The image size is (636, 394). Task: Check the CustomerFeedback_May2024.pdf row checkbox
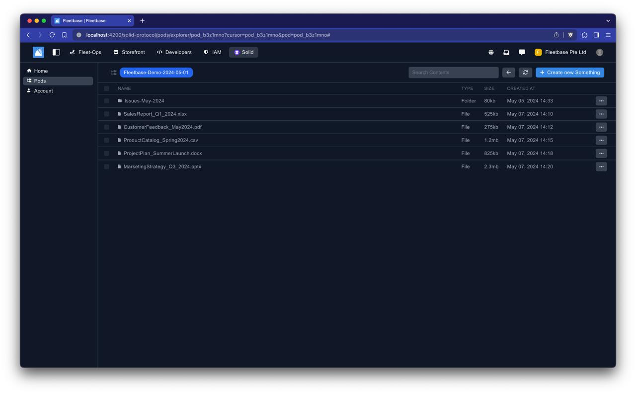coord(106,127)
